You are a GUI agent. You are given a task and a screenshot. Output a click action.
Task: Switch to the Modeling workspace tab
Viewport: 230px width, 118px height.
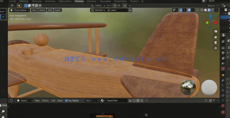(24, 1)
